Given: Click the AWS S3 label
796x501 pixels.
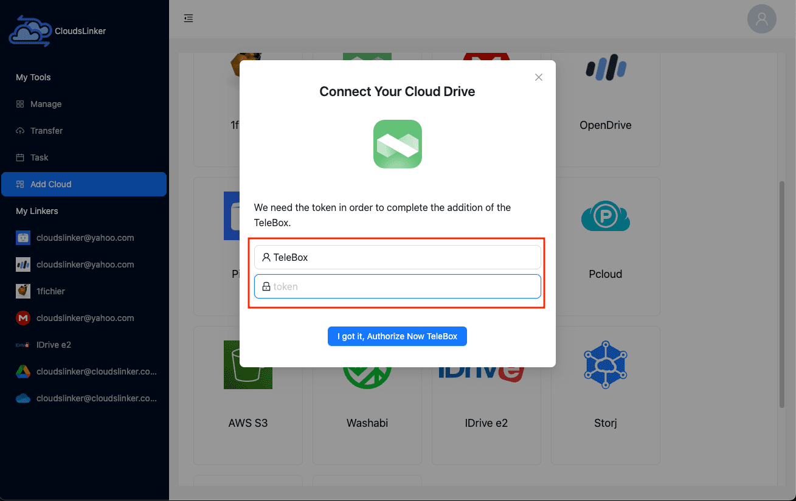Looking at the screenshot, I should click(x=248, y=423).
